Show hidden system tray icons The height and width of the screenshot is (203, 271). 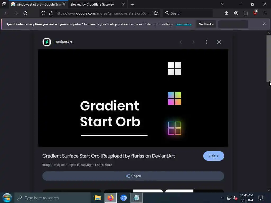coord(222,198)
